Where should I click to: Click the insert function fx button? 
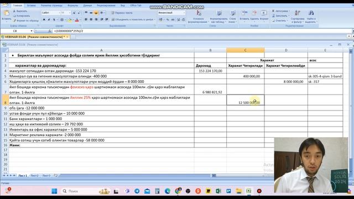tap(50, 31)
